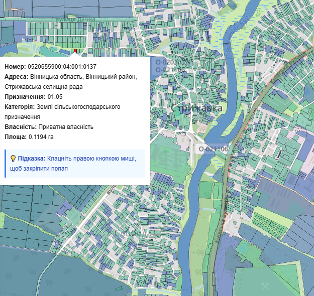
Task: Click the O-021106 road shield
Action: click(x=213, y=149)
